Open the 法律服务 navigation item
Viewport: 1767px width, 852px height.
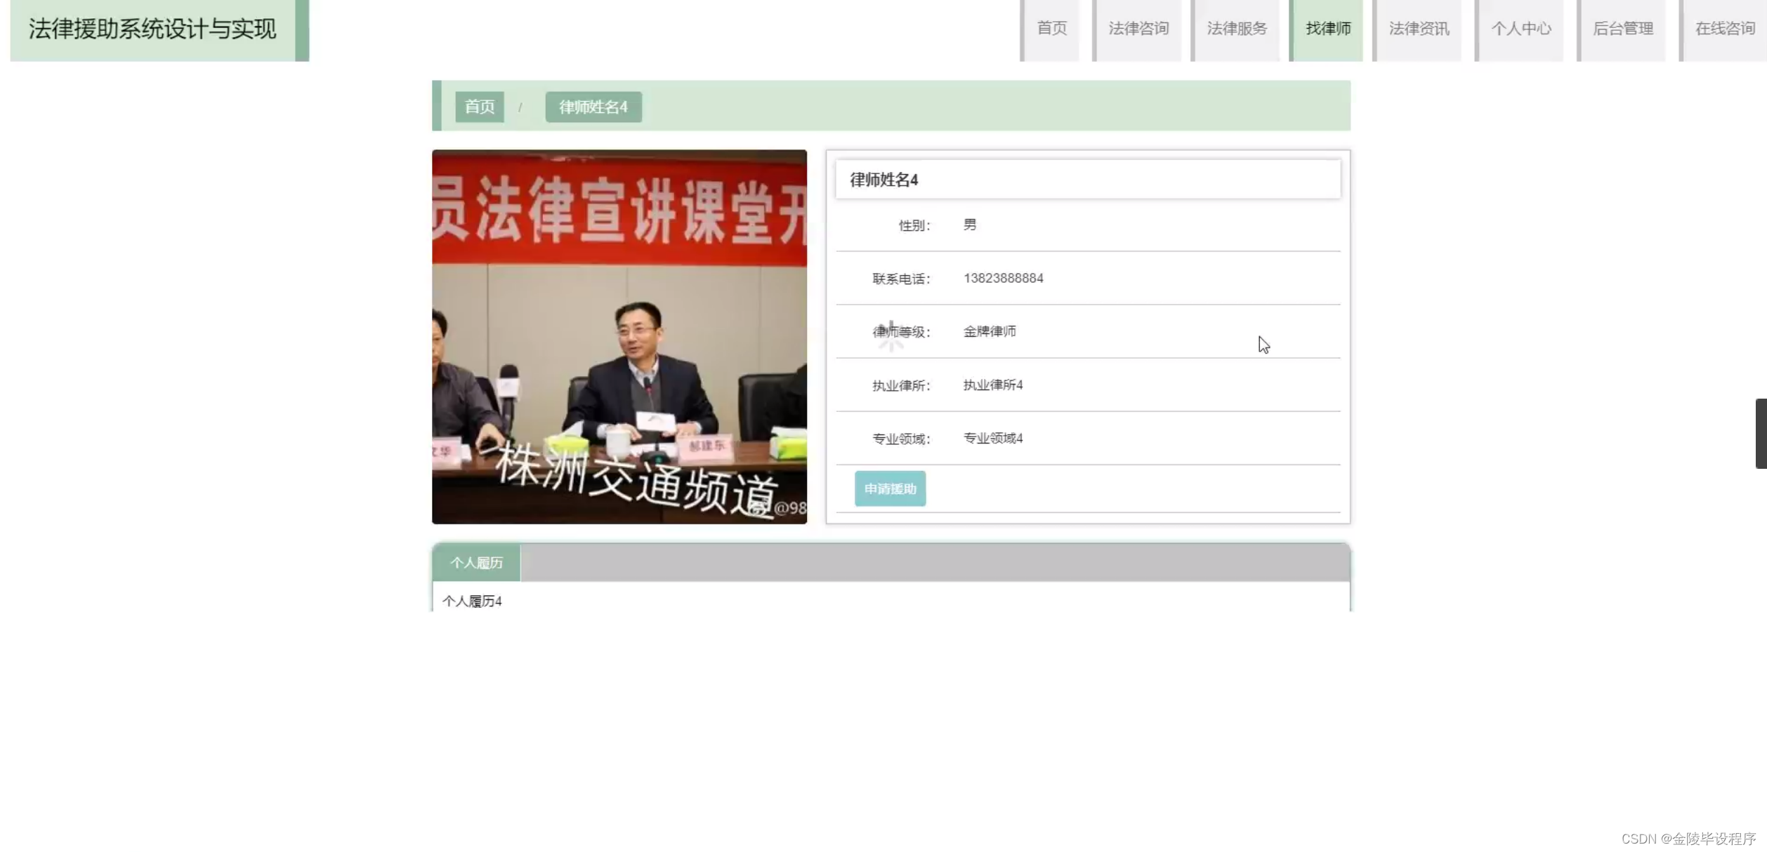click(1237, 29)
